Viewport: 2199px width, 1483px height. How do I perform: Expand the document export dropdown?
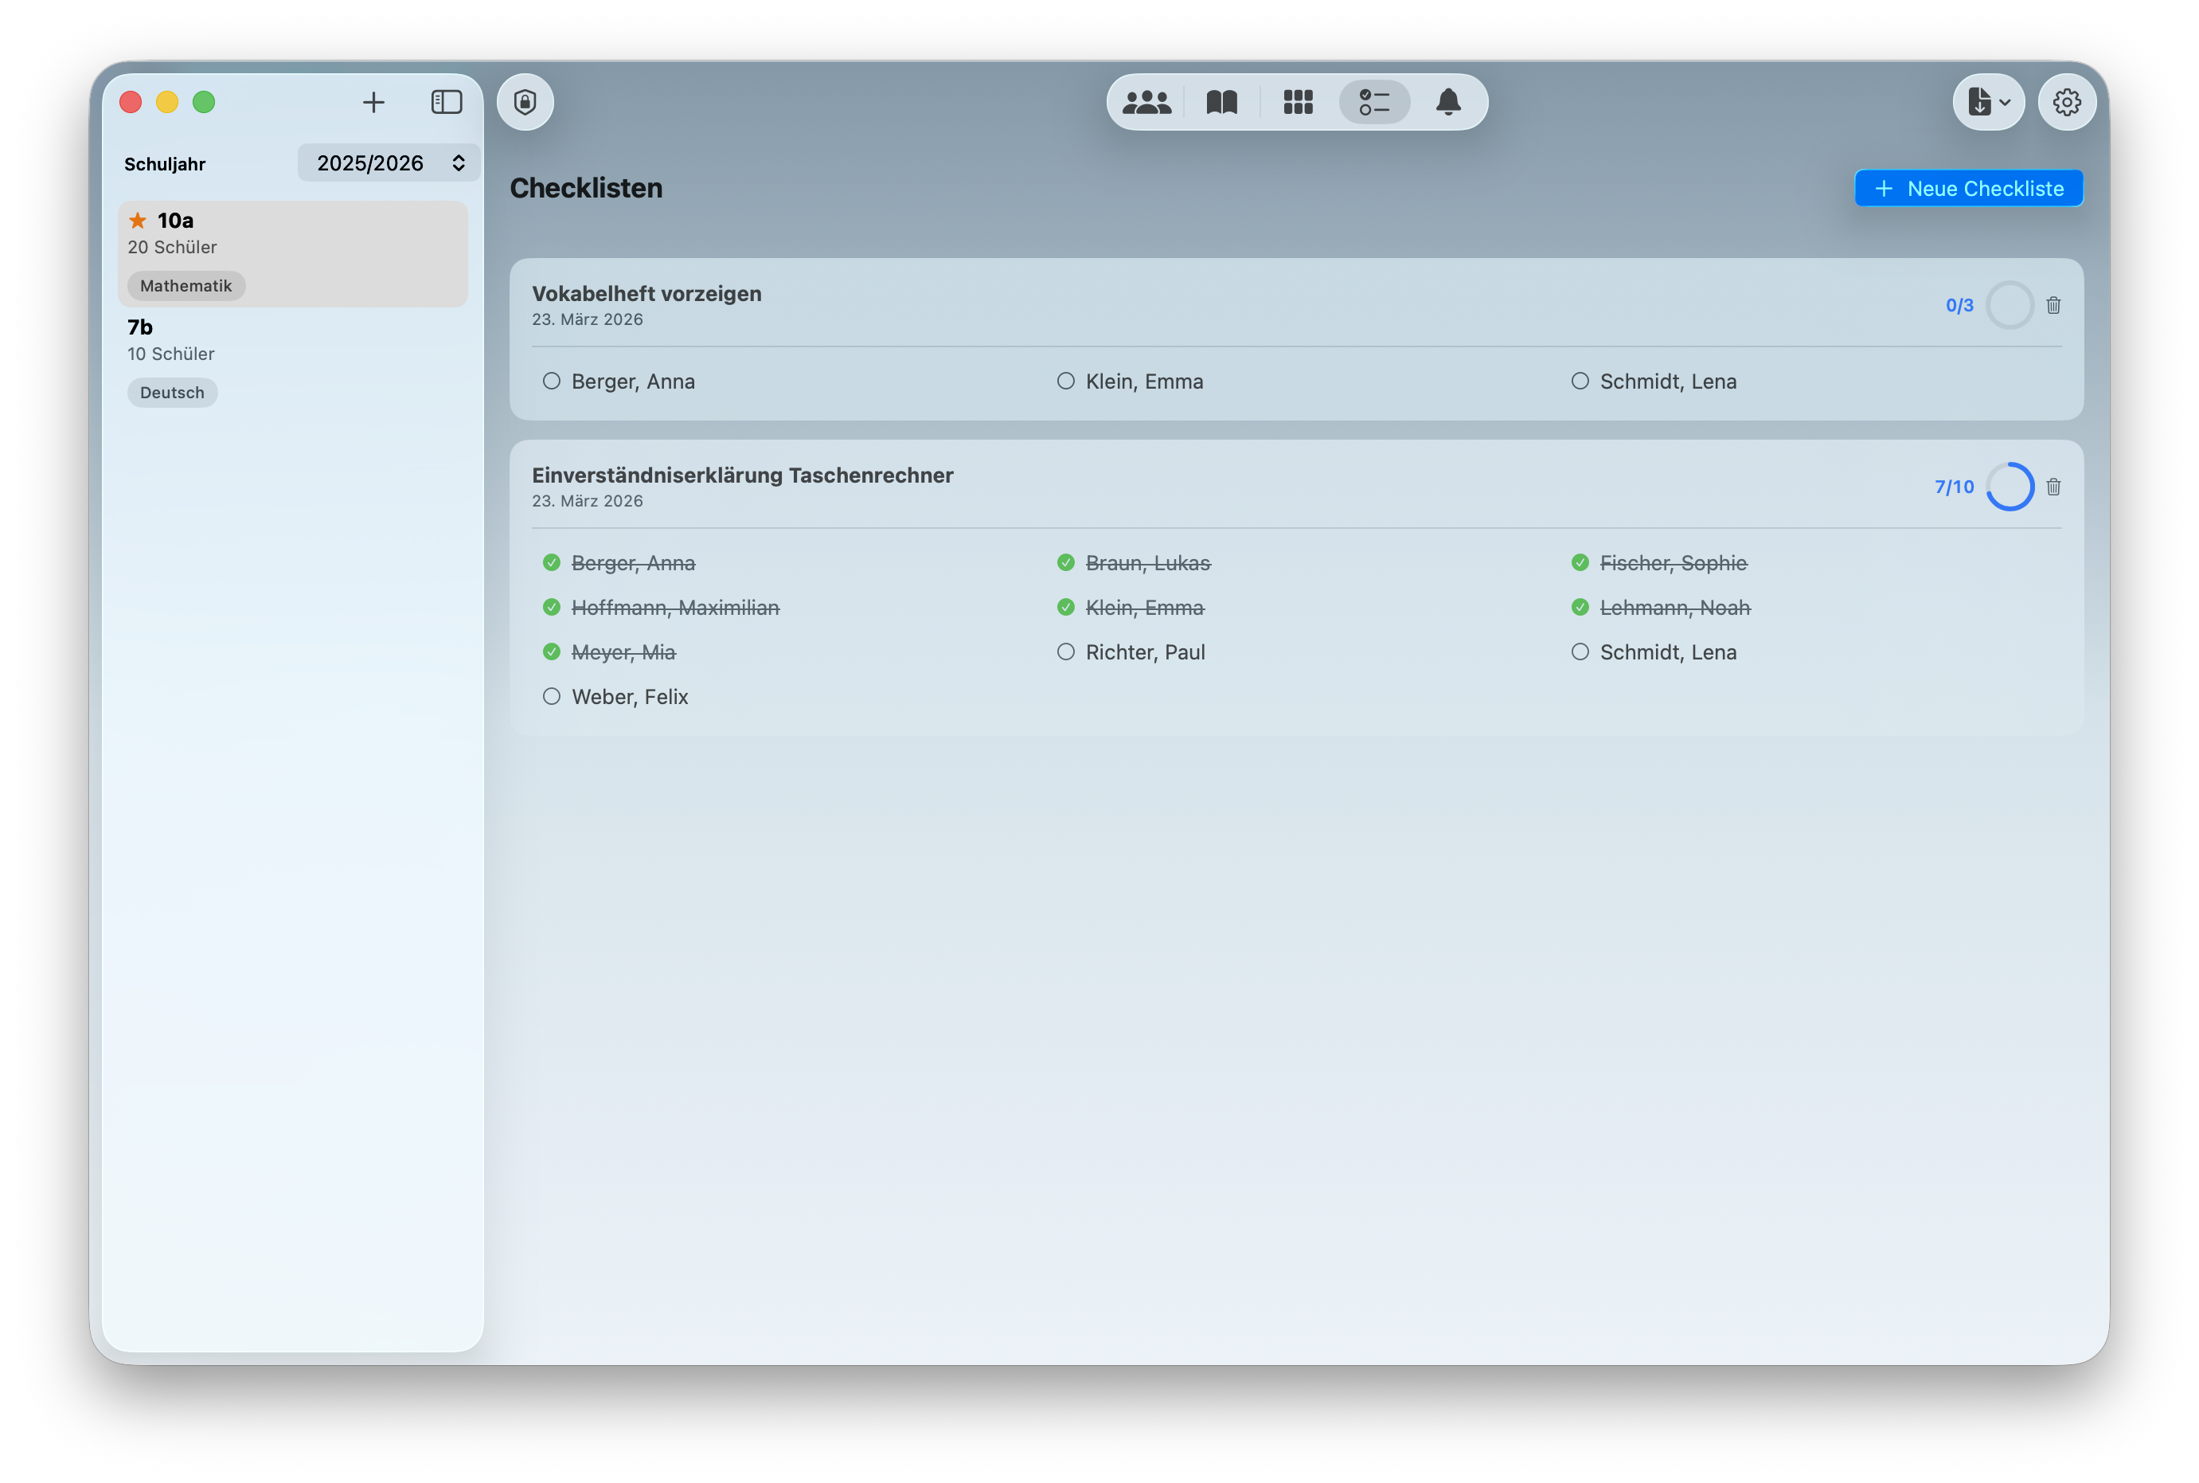[x=1988, y=102]
